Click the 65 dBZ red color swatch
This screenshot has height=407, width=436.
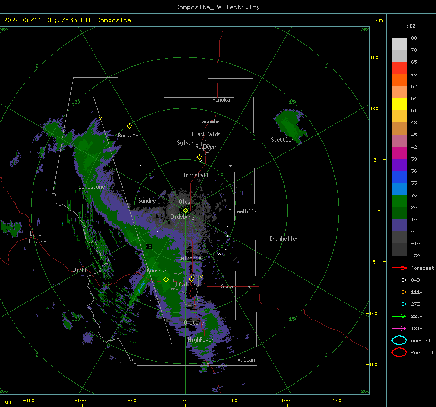coord(399,68)
